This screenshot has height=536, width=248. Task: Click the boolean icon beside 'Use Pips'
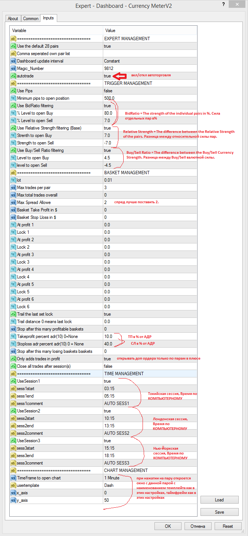[13, 91]
